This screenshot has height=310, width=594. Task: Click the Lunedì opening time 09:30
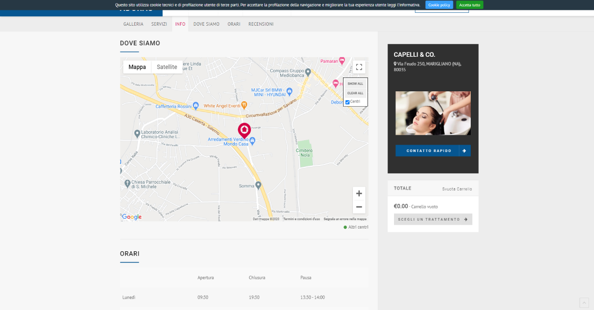point(202,297)
